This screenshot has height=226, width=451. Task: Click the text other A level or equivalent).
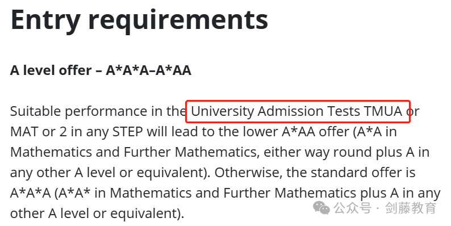[x=97, y=214]
